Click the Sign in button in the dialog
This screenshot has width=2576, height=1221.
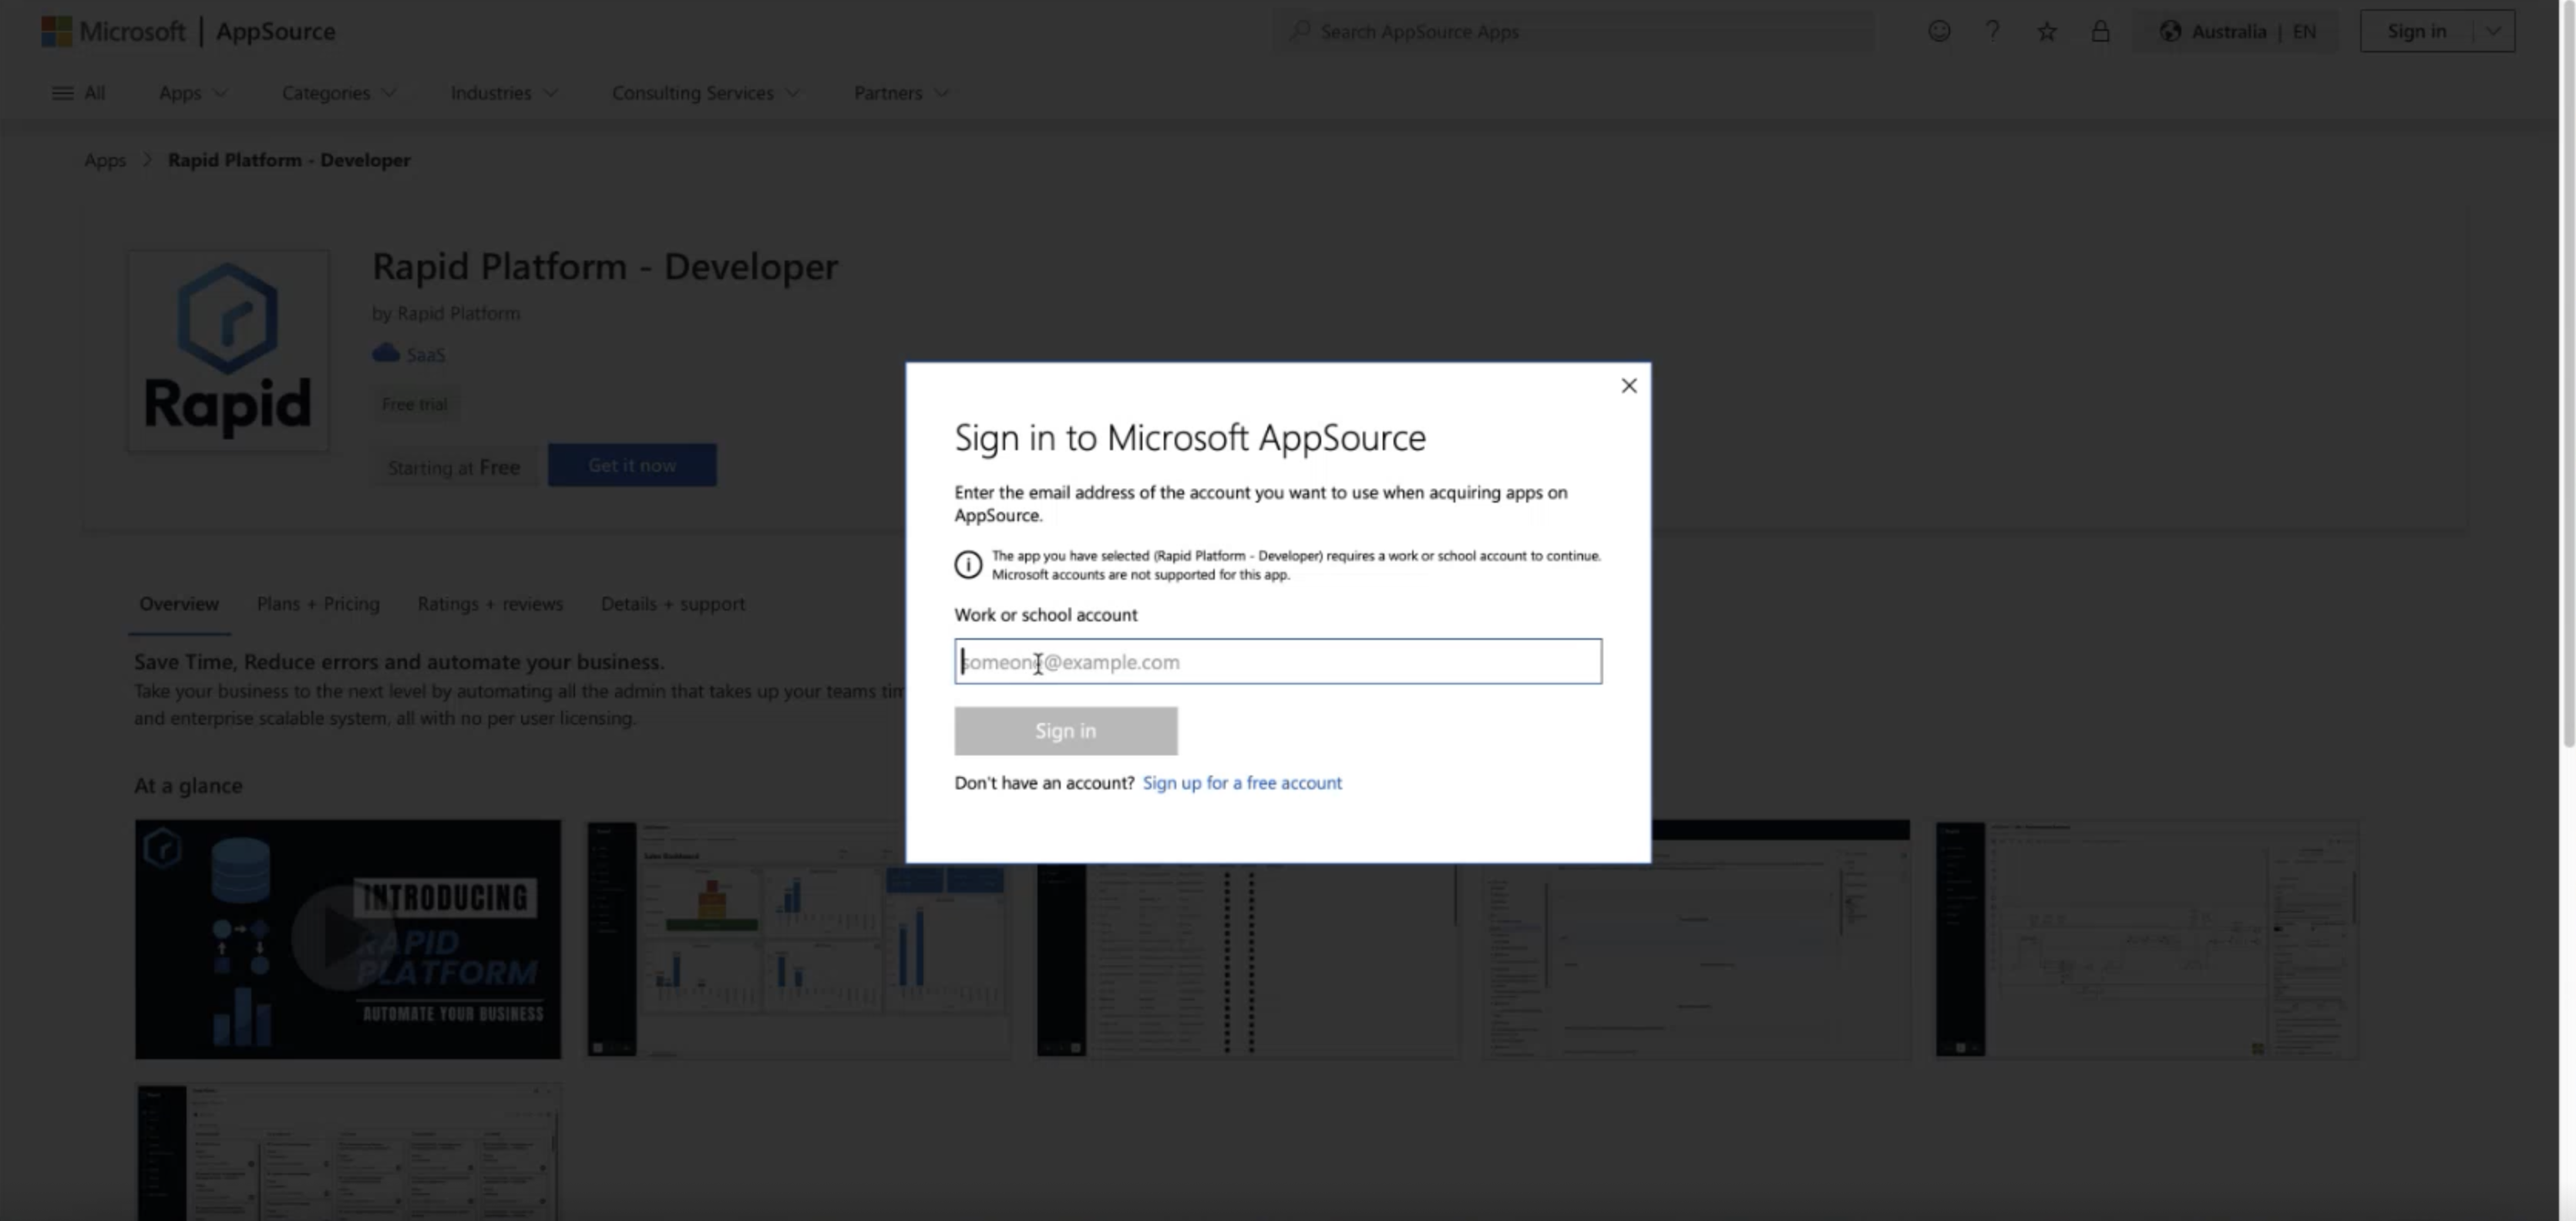point(1066,730)
